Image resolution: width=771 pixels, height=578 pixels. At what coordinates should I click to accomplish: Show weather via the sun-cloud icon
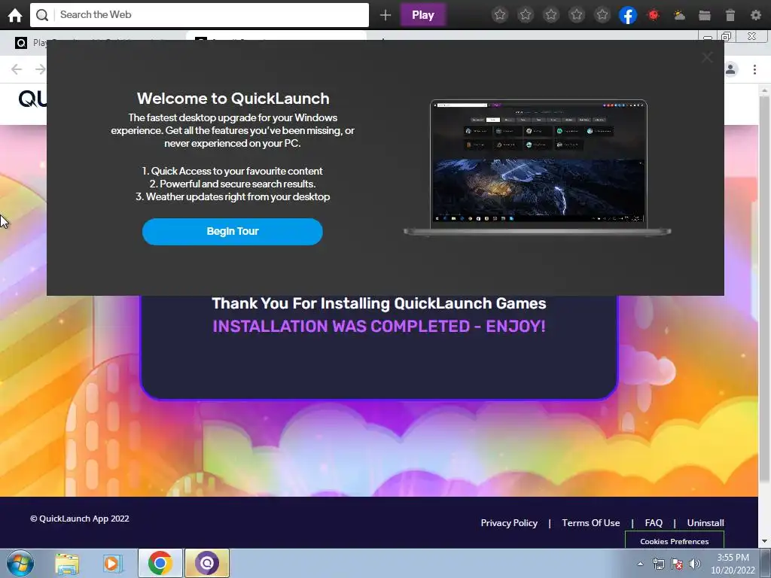coord(679,15)
